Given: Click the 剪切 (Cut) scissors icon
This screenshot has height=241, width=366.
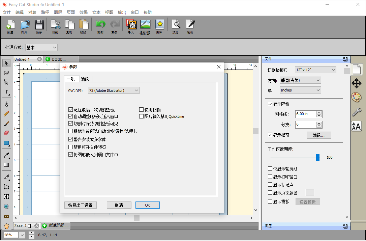Looking at the screenshot, I should (x=55, y=25).
